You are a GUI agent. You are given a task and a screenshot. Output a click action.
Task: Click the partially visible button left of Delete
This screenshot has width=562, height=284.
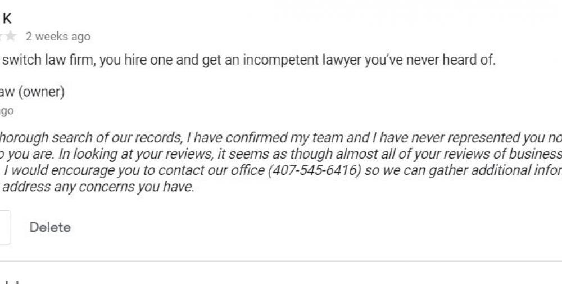(4, 227)
